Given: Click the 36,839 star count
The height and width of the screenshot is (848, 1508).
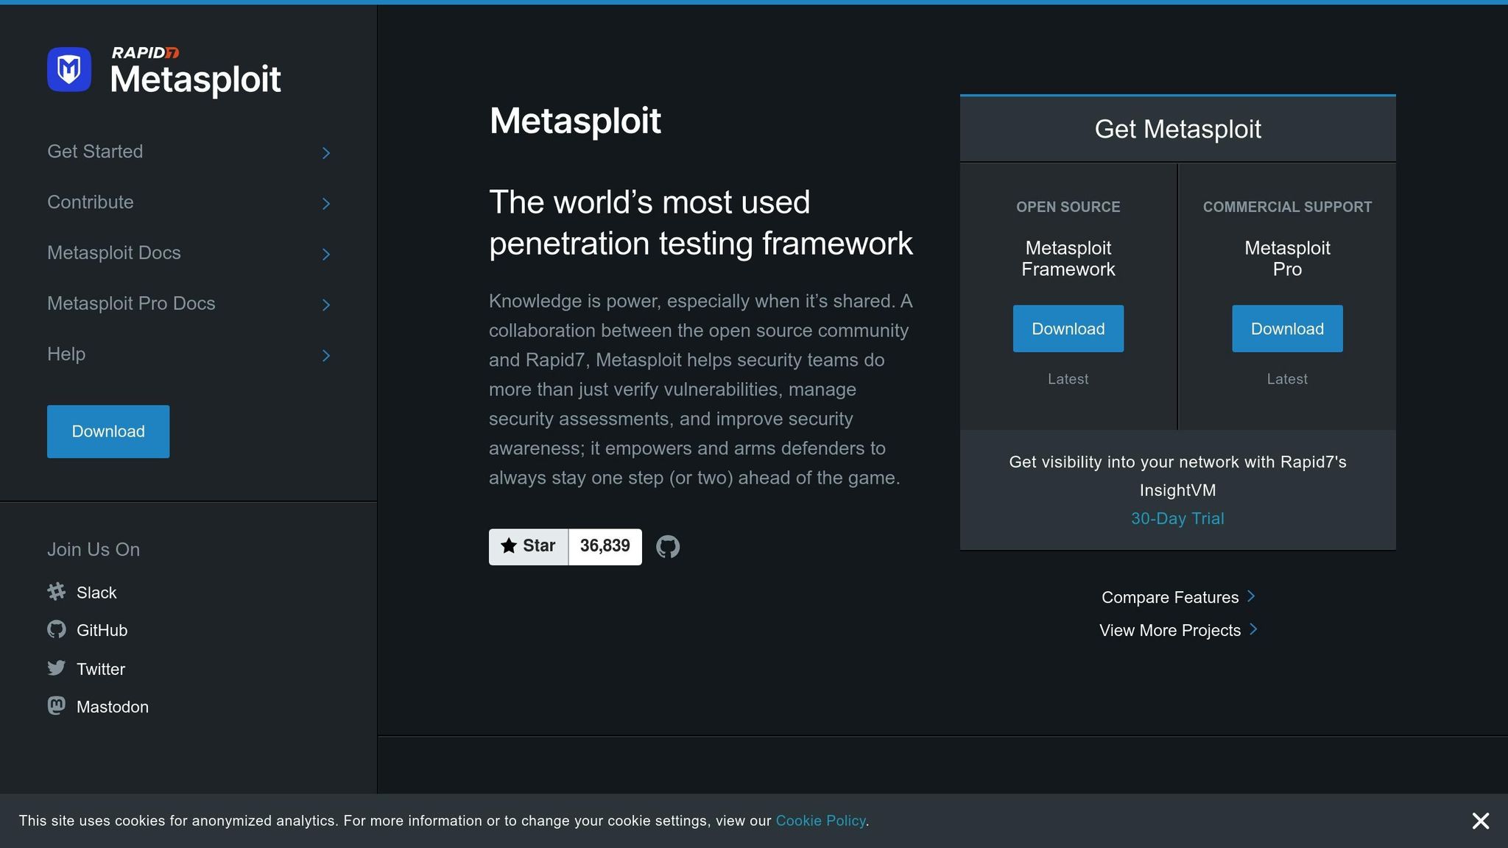Looking at the screenshot, I should (x=605, y=546).
